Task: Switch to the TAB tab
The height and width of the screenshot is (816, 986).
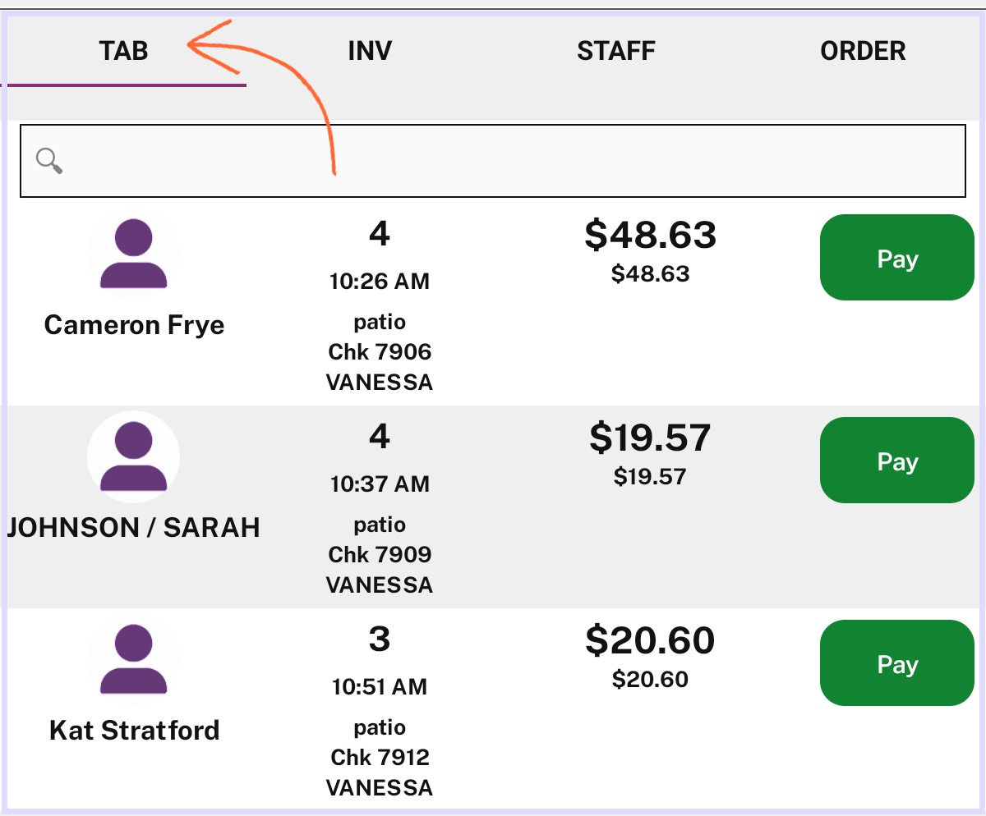Action: pos(123,51)
